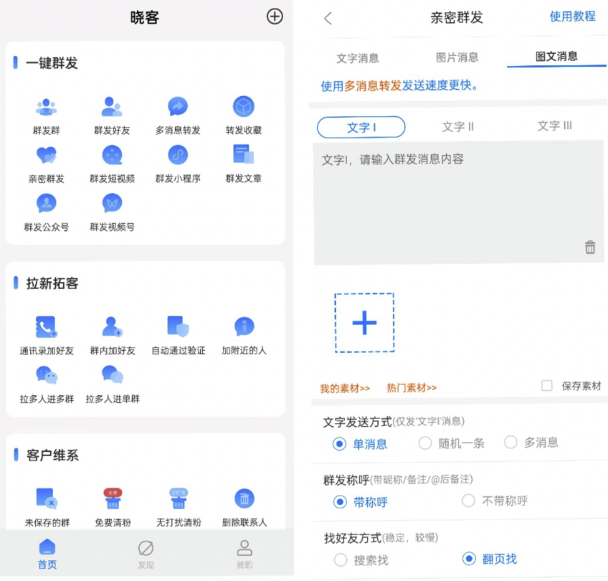
Task: Clear the message text using the trash icon
Action: click(590, 247)
